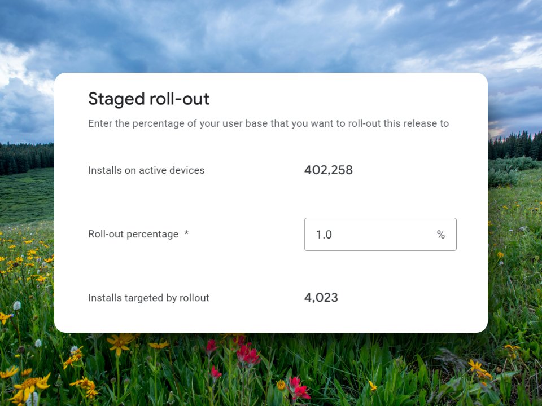Click the 402,258 installs count
Screen dimensions: 542x406
[x=329, y=170]
